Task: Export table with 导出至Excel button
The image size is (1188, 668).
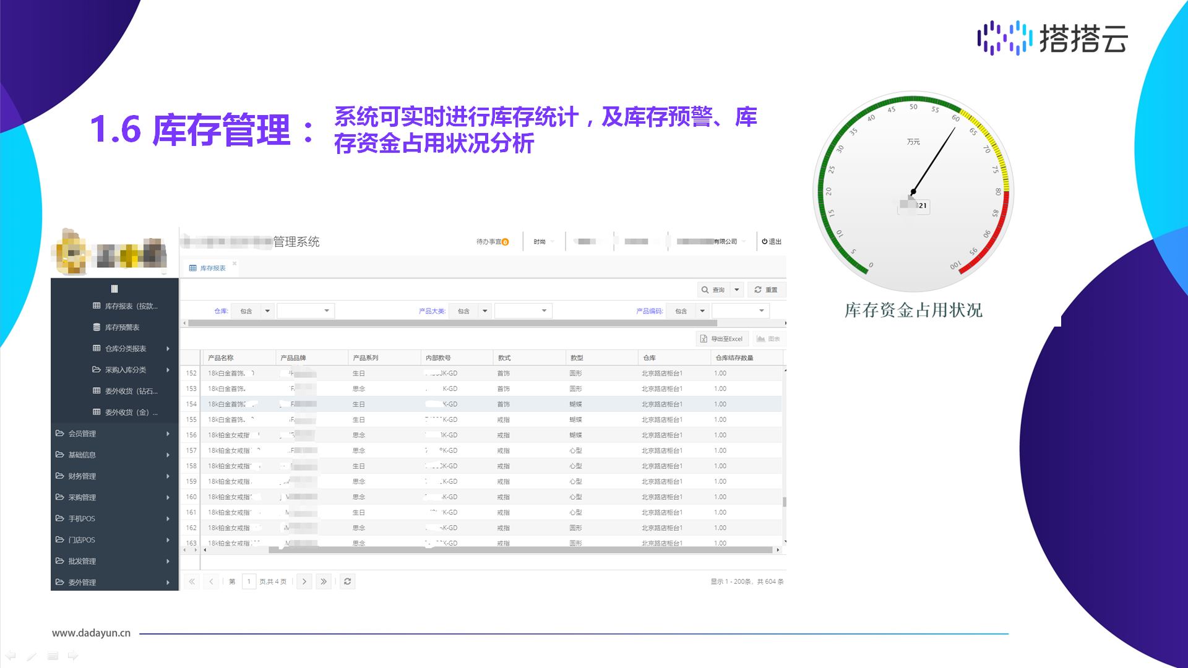Action: (721, 339)
